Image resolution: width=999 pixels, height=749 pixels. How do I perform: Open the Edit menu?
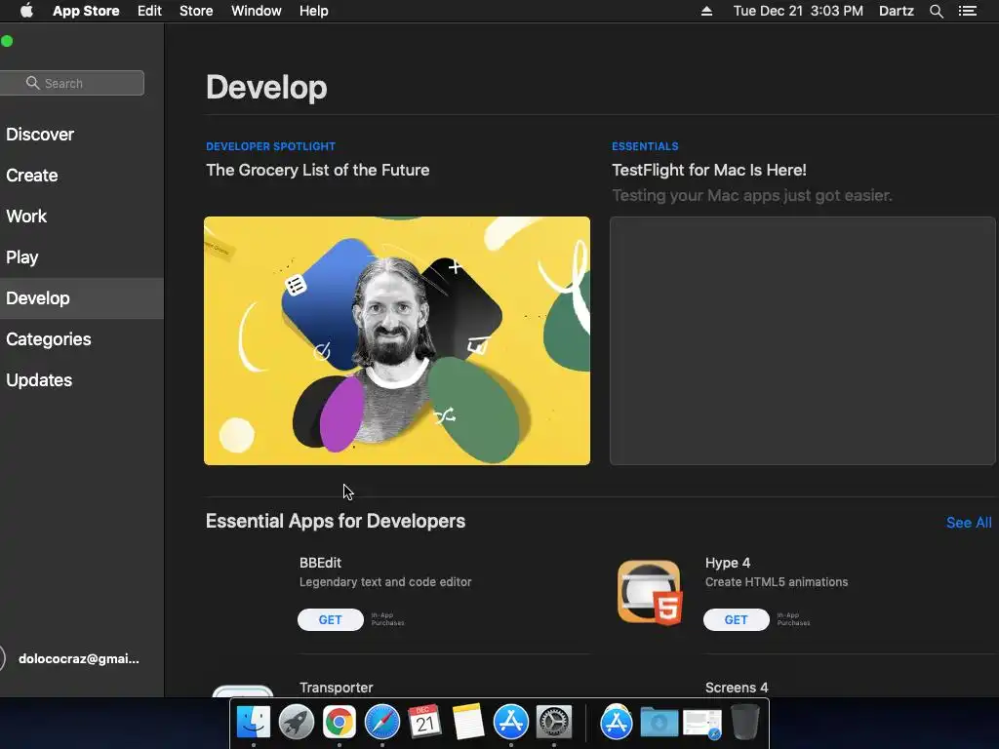point(149,11)
